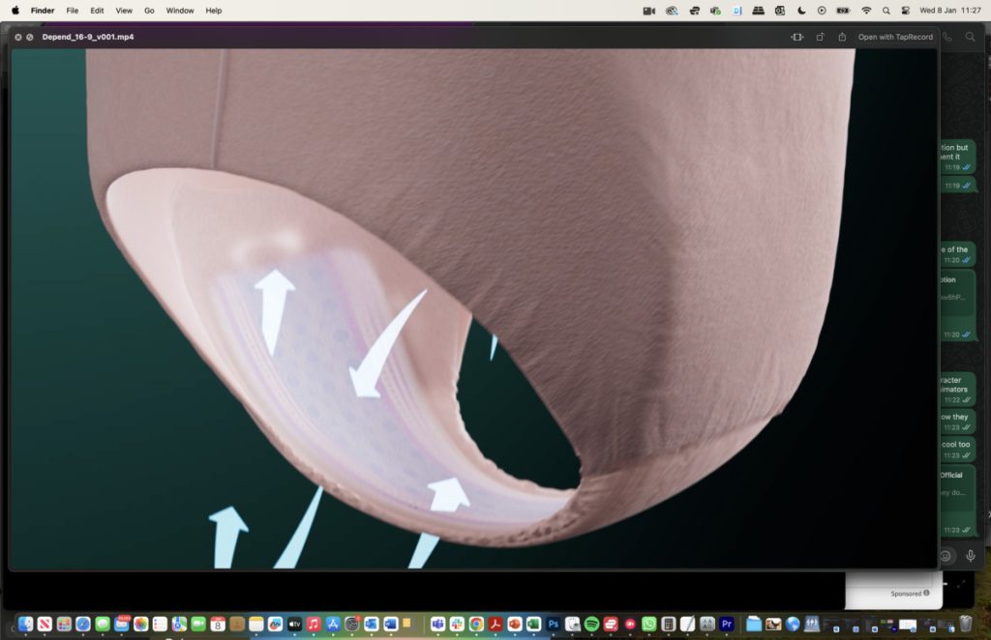Open Premiere Pro from the dock
This screenshot has height=640, width=991.
(x=726, y=625)
